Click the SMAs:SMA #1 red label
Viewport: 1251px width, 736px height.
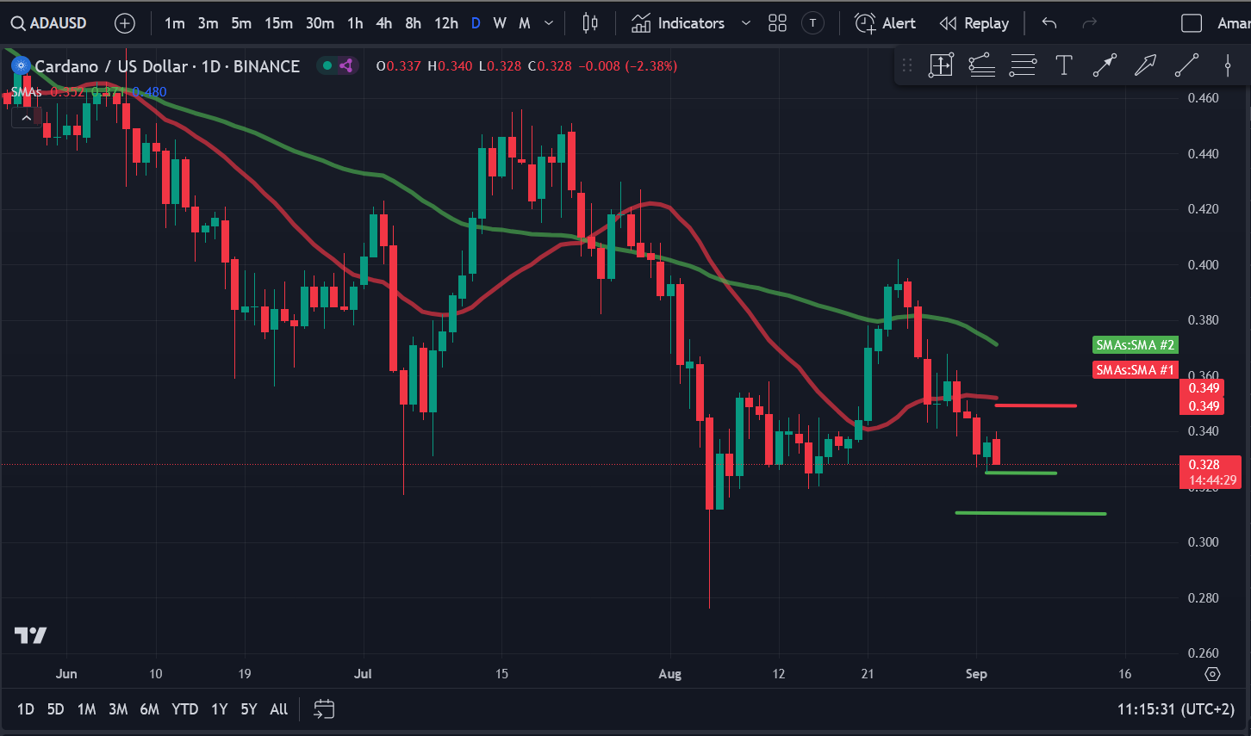coord(1135,370)
